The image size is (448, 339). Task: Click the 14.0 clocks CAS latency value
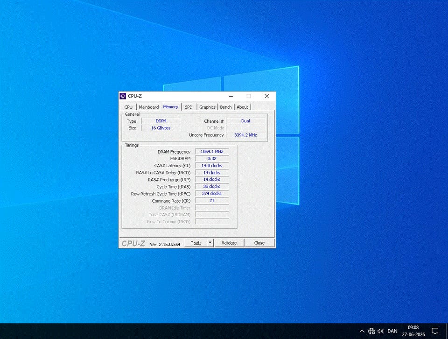[212, 165]
